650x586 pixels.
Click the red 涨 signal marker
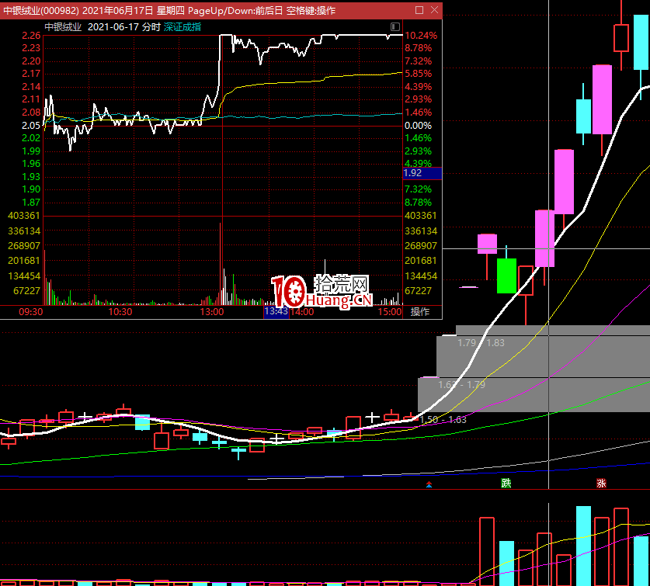tap(602, 484)
